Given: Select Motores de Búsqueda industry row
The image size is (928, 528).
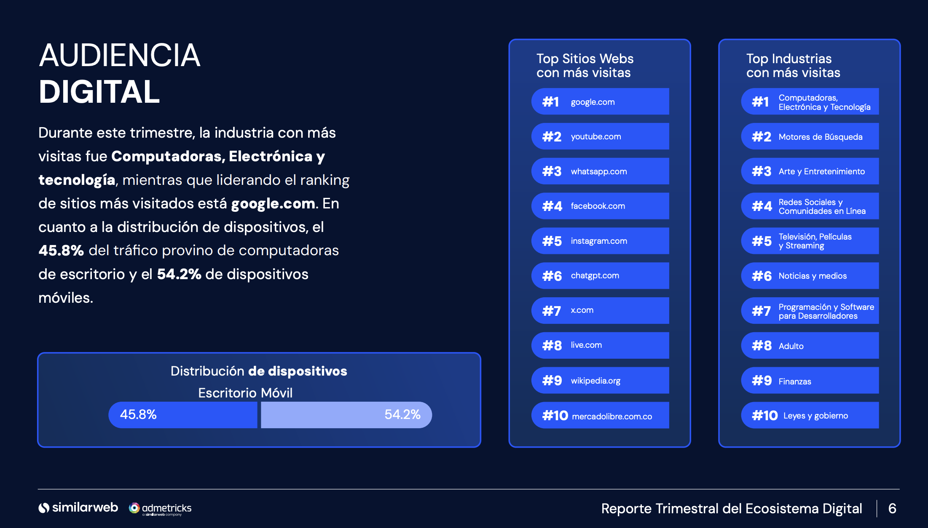Looking at the screenshot, I should pyautogui.click(x=810, y=136).
